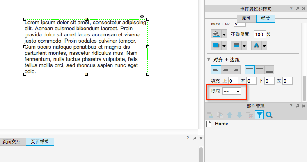Viewport: 307px width, 162px height.
Task: Click the rotation handle circle above text widget
Action: tap(142, 16)
